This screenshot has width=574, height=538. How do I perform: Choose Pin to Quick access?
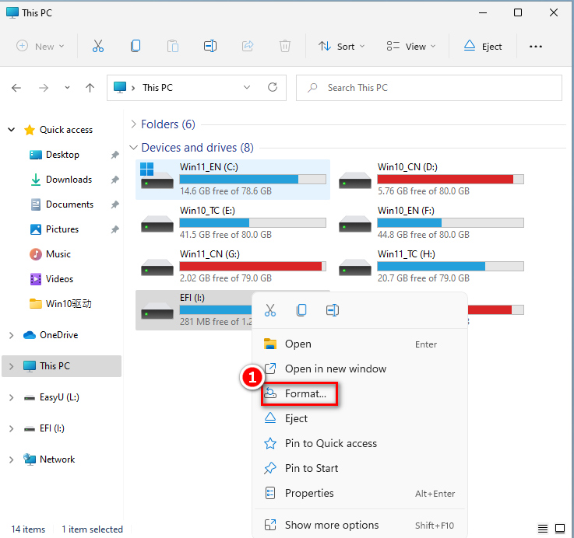(360, 443)
